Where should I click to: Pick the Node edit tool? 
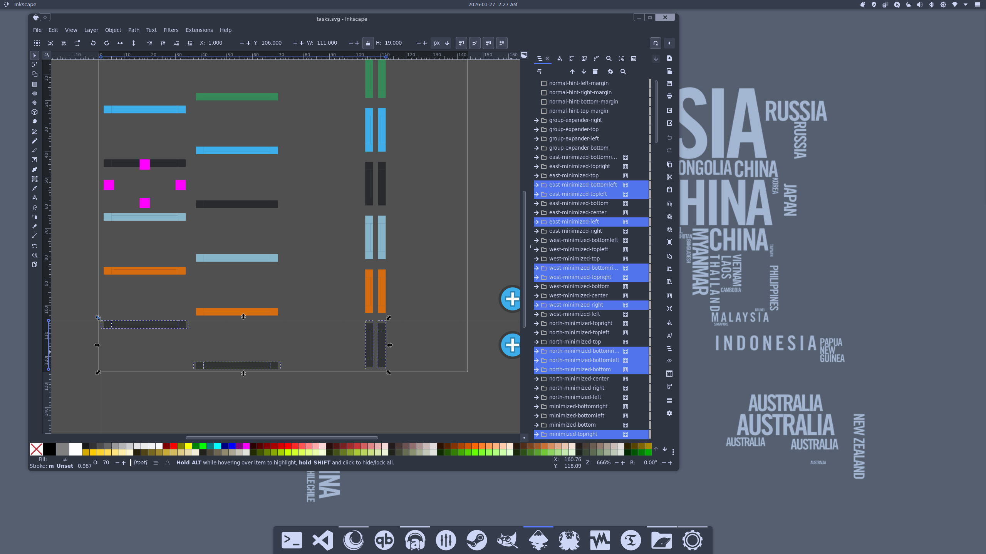coord(35,65)
